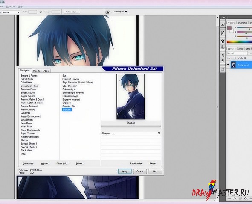252x204 pixels.
Task: Click the Background layer thumbnail
Action: point(233,65)
